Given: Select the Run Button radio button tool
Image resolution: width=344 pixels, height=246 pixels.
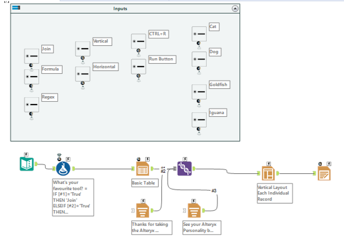Looking at the screenshot, I should [x=139, y=66].
